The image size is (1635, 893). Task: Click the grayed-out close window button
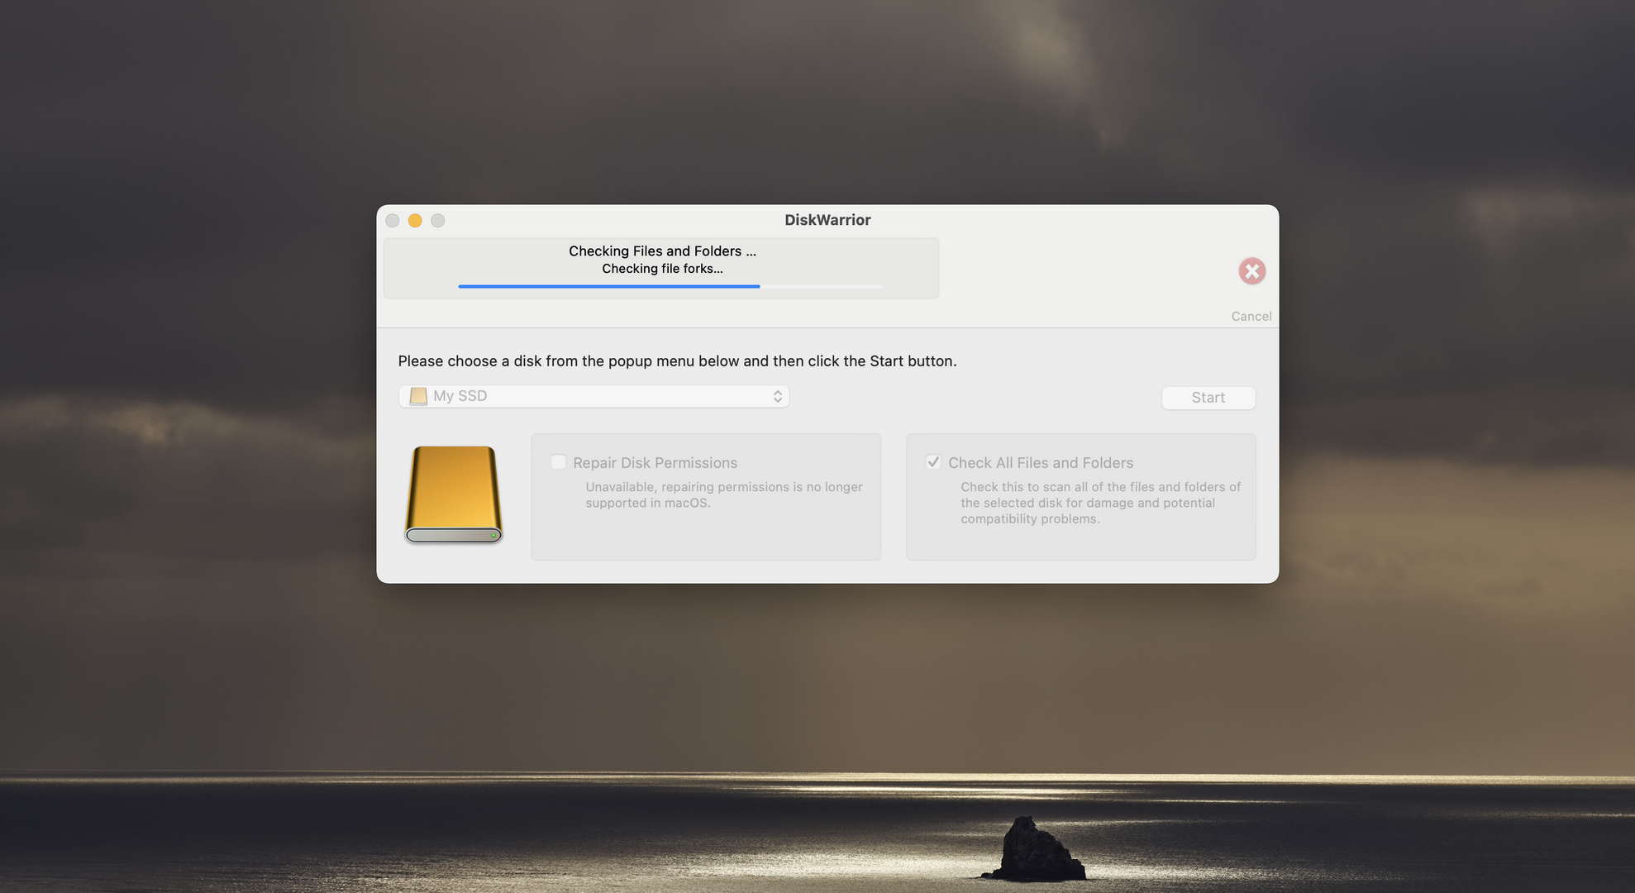(x=393, y=221)
